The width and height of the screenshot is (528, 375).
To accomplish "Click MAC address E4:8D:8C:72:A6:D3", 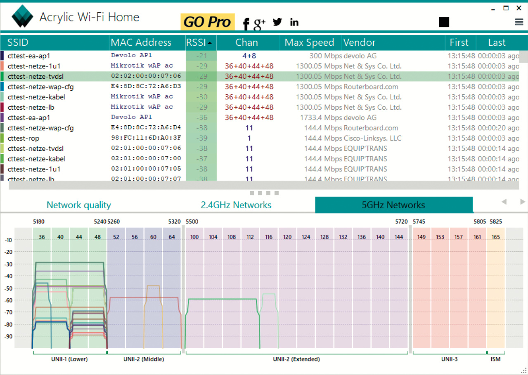I will tap(146, 86).
